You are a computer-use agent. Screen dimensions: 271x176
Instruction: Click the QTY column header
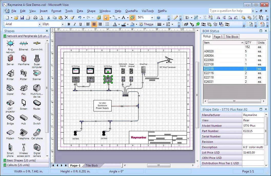(250, 43)
